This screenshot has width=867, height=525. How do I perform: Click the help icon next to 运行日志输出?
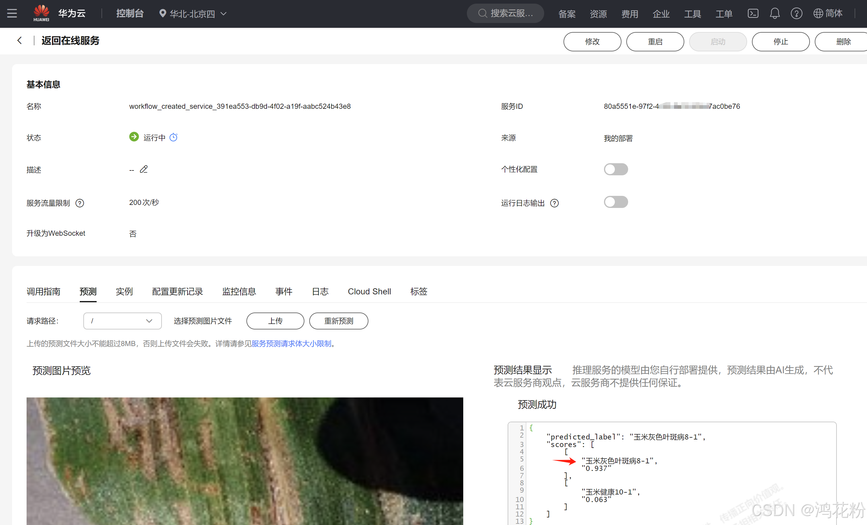pyautogui.click(x=554, y=203)
